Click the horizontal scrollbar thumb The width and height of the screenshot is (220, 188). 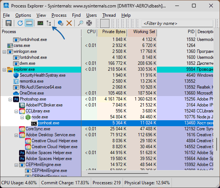pos(118,173)
